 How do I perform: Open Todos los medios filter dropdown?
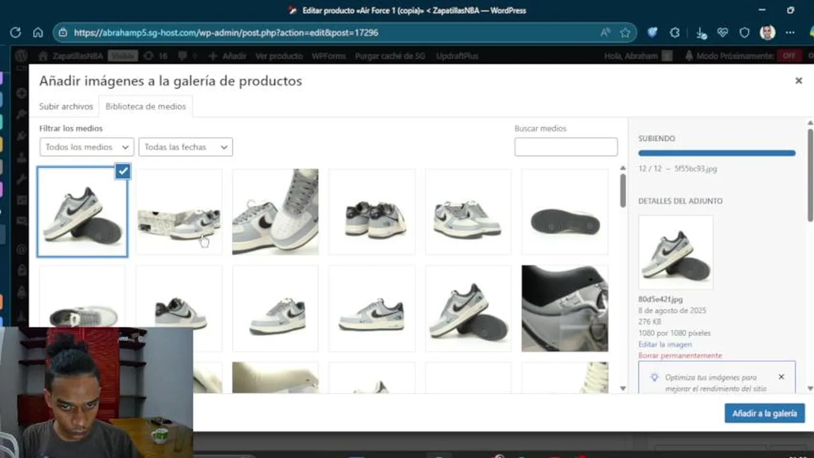87,147
